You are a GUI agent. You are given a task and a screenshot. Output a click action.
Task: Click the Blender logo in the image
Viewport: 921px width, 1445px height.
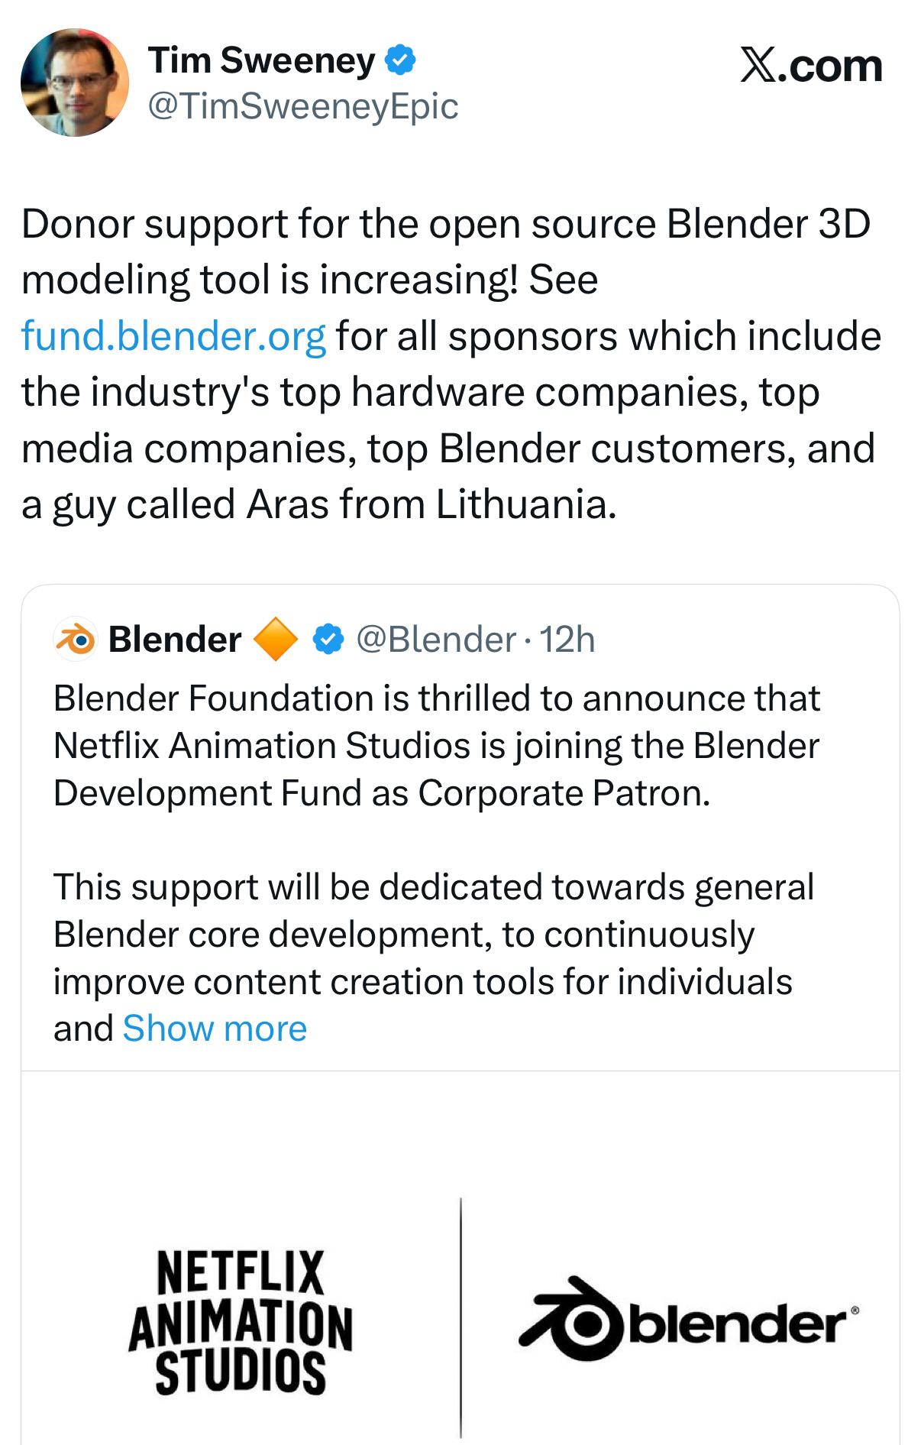(689, 1319)
